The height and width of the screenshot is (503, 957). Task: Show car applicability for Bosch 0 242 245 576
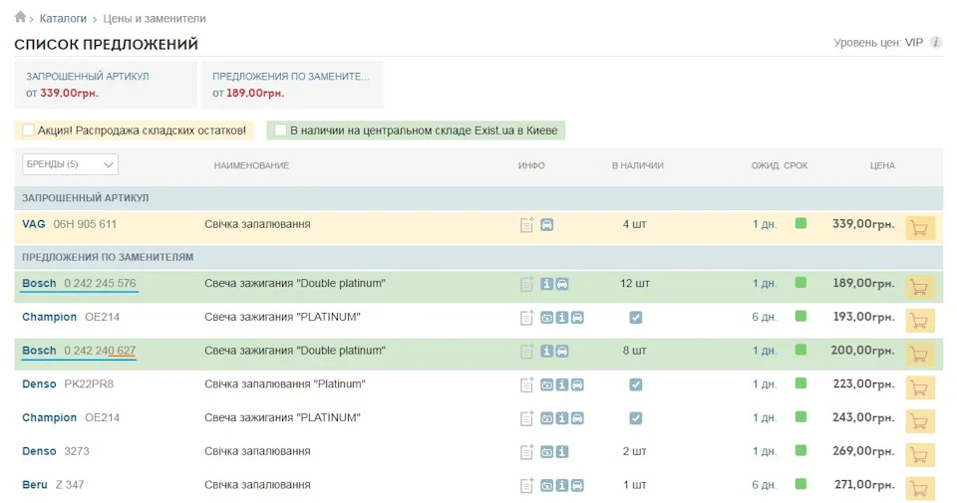562,284
